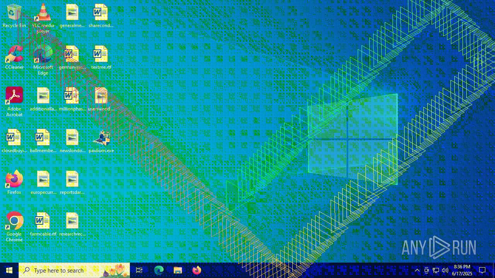Select the Firefox desktop shortcut
The width and height of the screenshot is (495, 278).
[x=14, y=183]
